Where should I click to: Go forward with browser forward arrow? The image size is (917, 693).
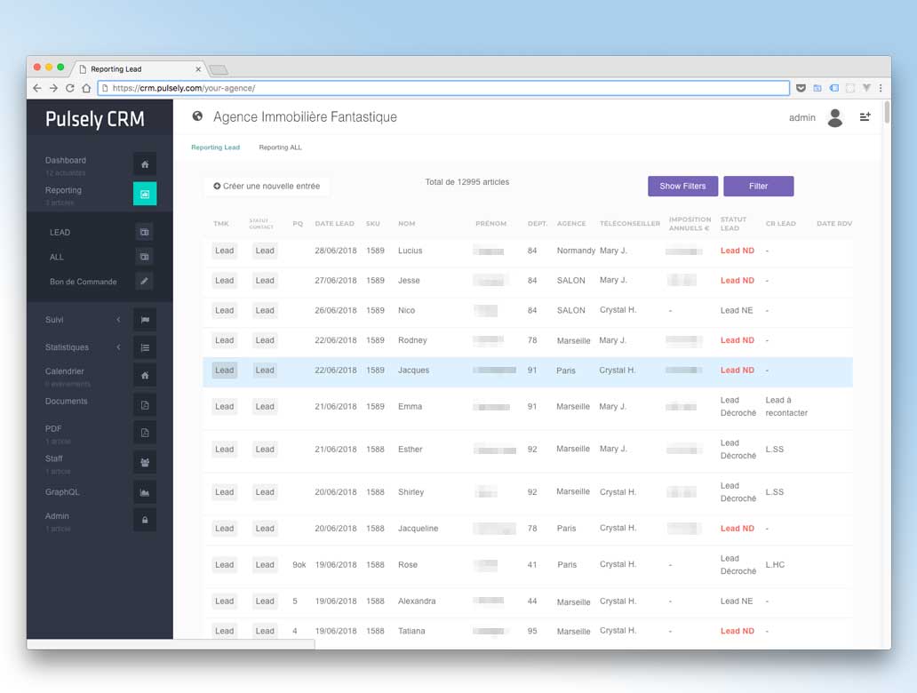[x=54, y=88]
